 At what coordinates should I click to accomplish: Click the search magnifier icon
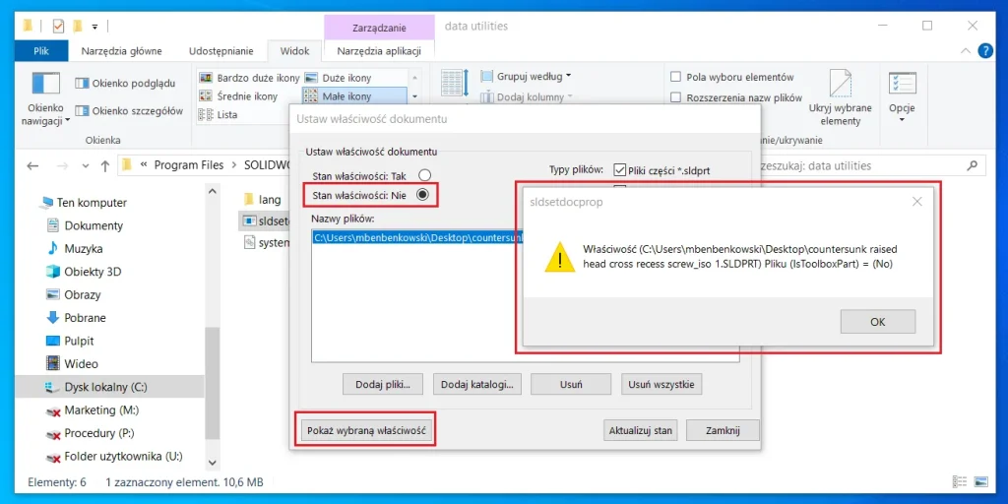pyautogui.click(x=972, y=165)
